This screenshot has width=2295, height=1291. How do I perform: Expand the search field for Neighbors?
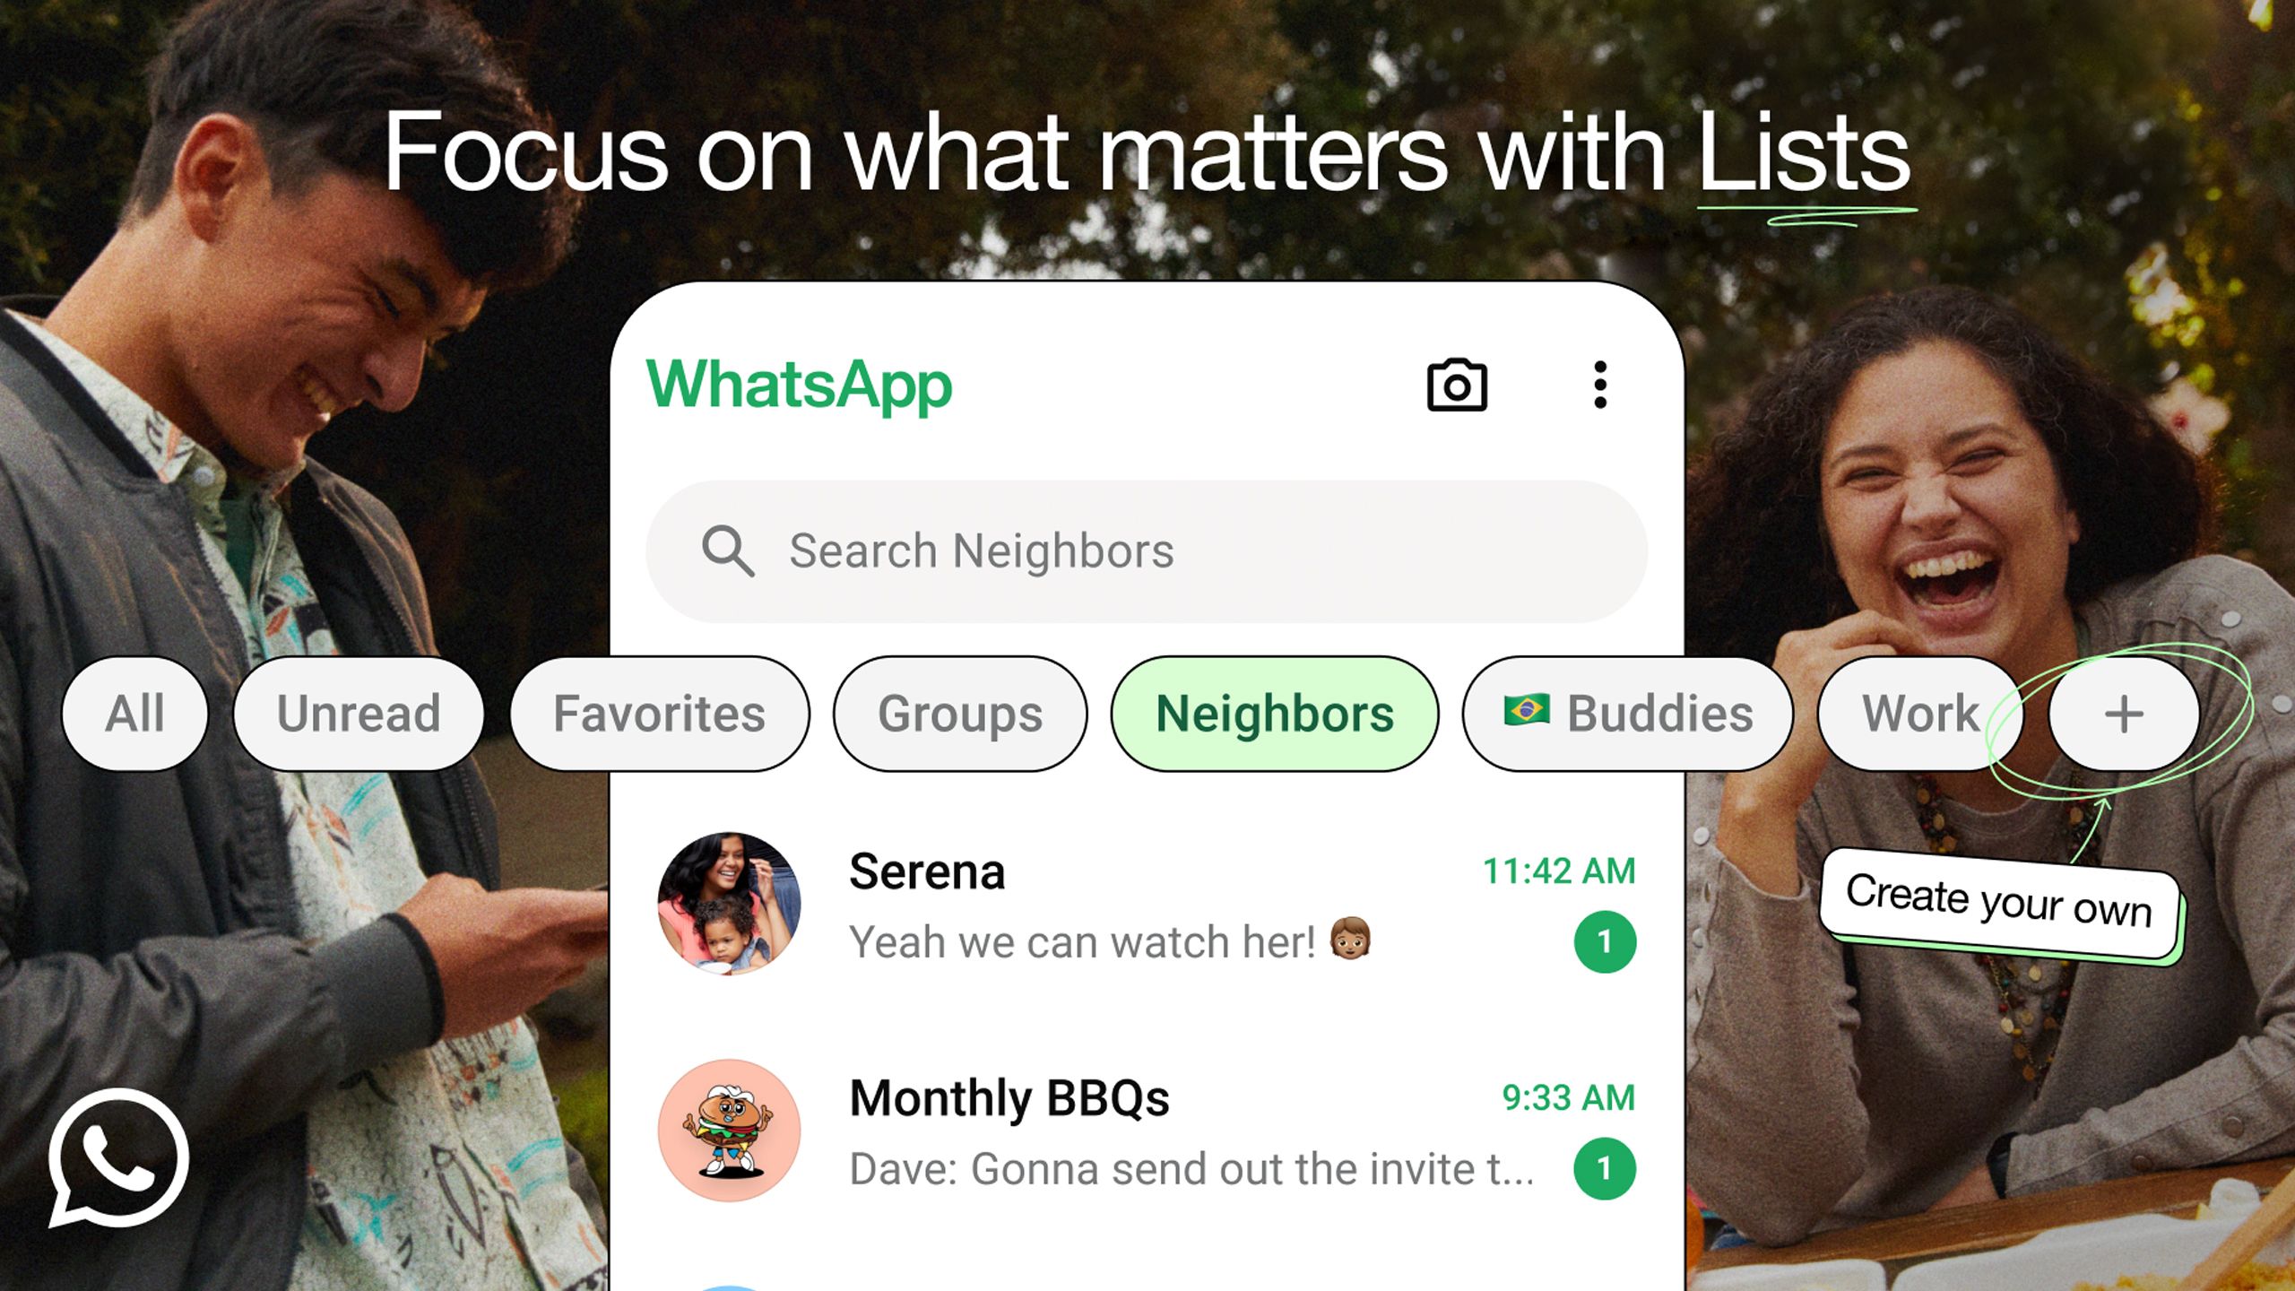[1147, 550]
